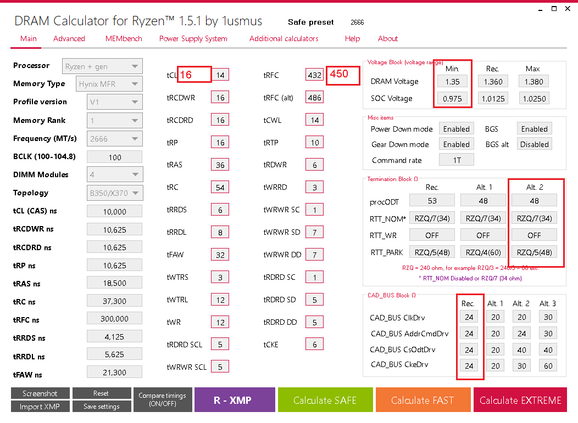Click the tRFC (alt) value 486

point(314,97)
